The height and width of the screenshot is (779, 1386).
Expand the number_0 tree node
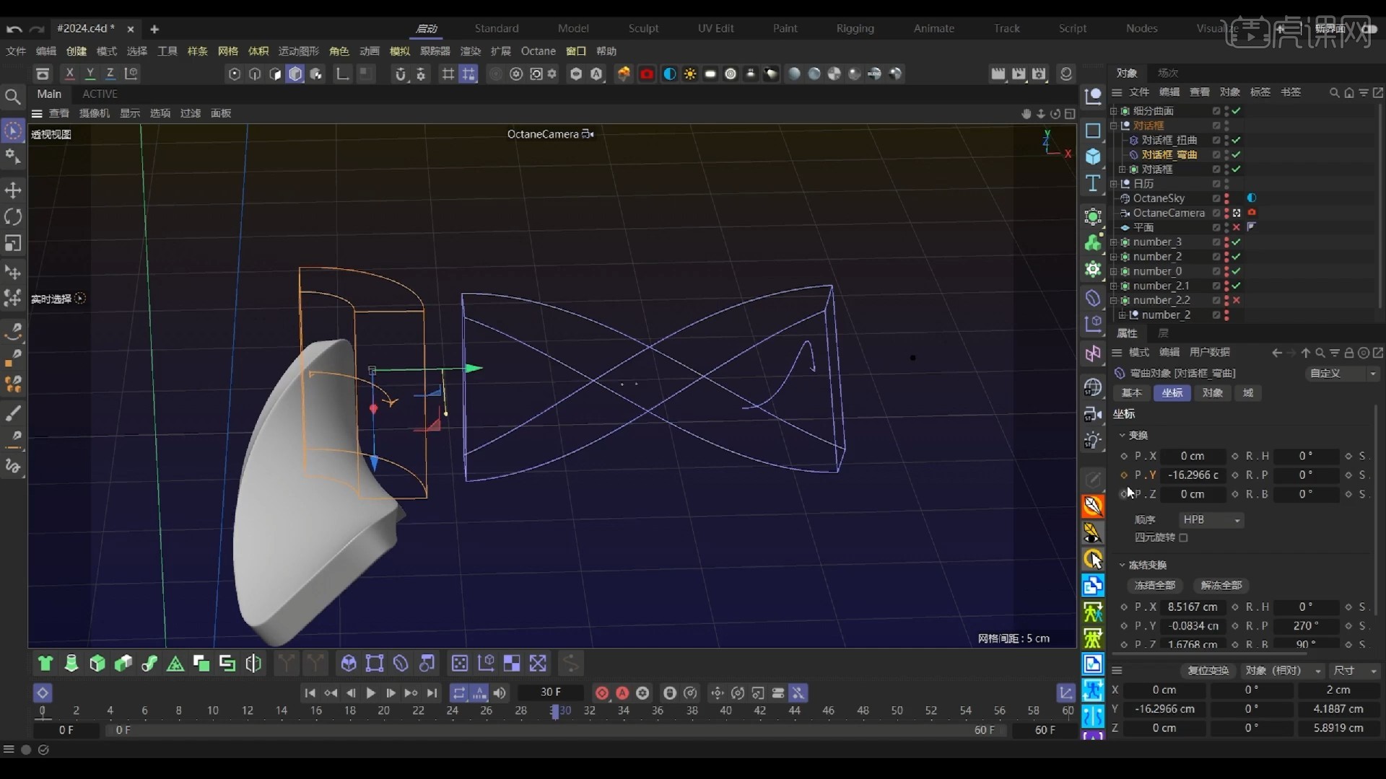tap(1113, 271)
